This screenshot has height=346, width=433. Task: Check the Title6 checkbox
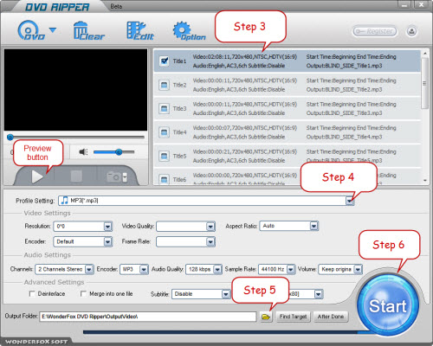point(164,179)
